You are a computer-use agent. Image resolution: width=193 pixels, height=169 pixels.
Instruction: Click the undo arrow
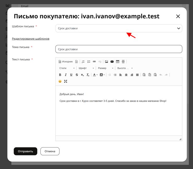161,75
